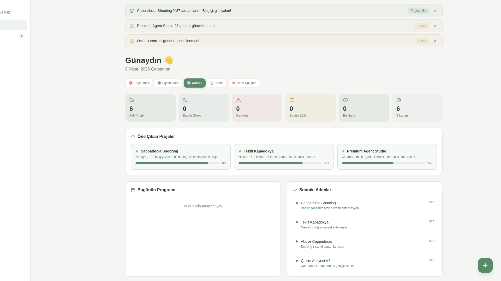The image size is (501, 281).
Task: Click the star on Teklif Kapadokya card
Action: [x=240, y=151]
